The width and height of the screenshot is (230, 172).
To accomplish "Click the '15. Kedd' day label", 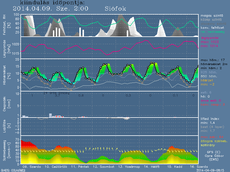I will 175,167.
